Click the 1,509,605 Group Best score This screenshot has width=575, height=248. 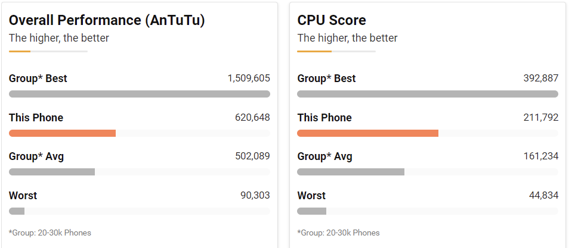[249, 79]
